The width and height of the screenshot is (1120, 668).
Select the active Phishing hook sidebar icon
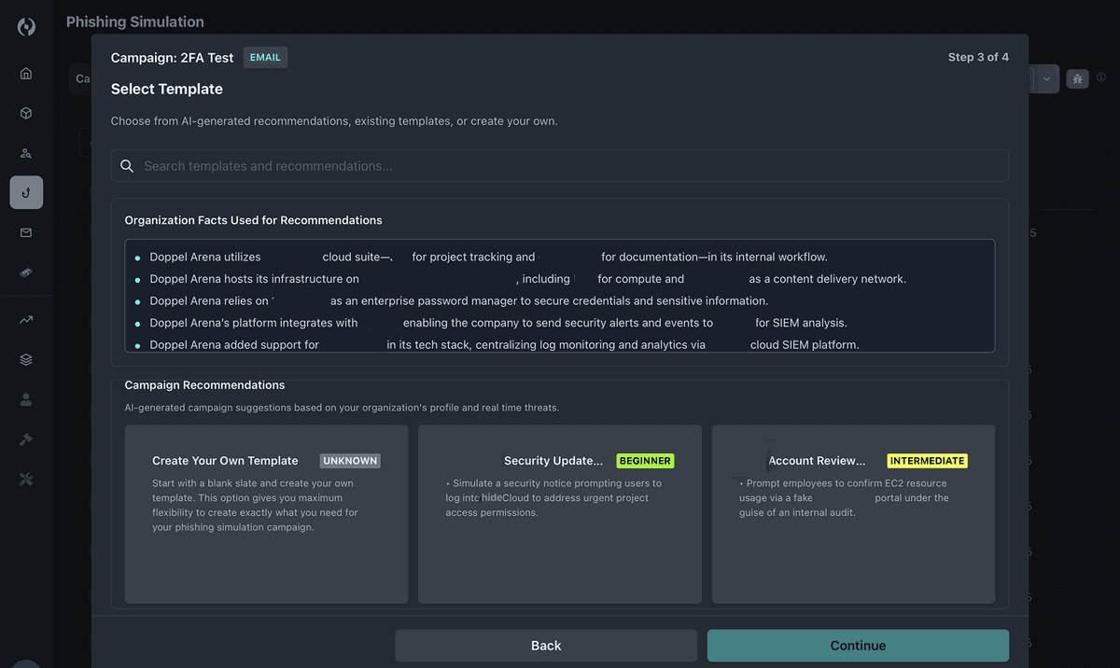point(25,192)
